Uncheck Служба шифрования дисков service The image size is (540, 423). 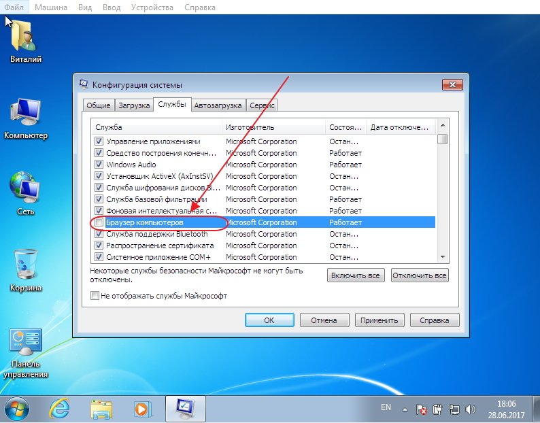(x=99, y=188)
